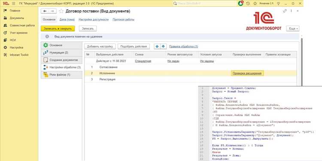Open the history clock icon

(x=248, y=3)
